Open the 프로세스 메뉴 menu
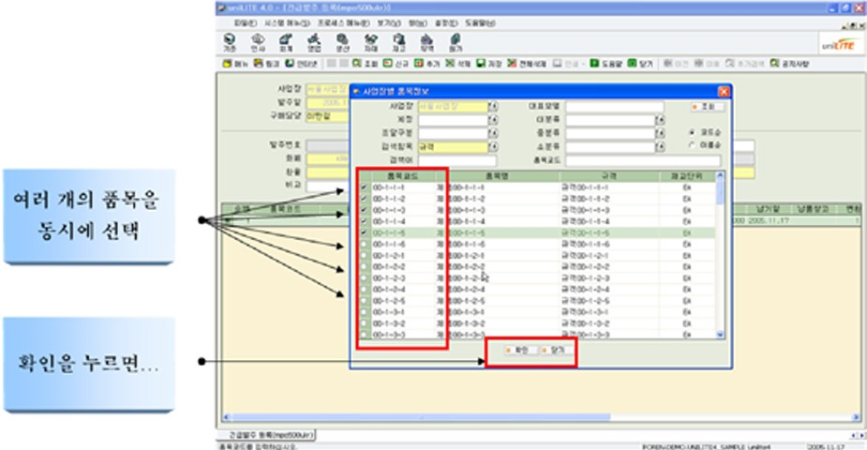The width and height of the screenshot is (867, 450). [343, 23]
